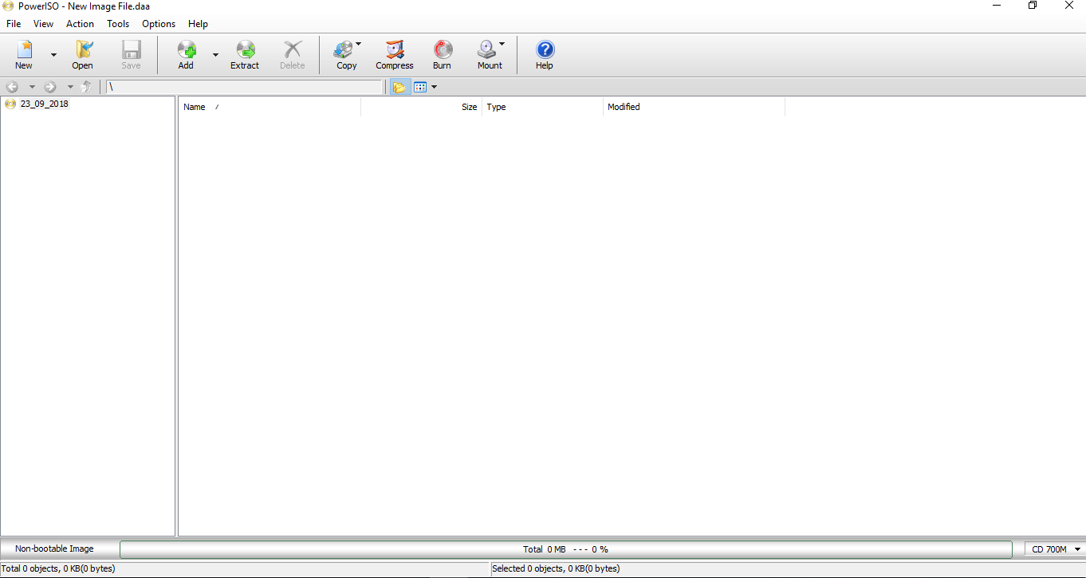Add files to the image
This screenshot has width=1086, height=578.
185,54
